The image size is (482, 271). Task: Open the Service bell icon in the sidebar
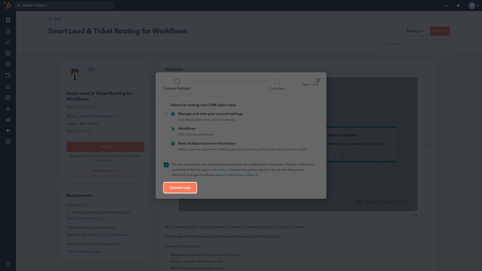[x=8, y=86]
